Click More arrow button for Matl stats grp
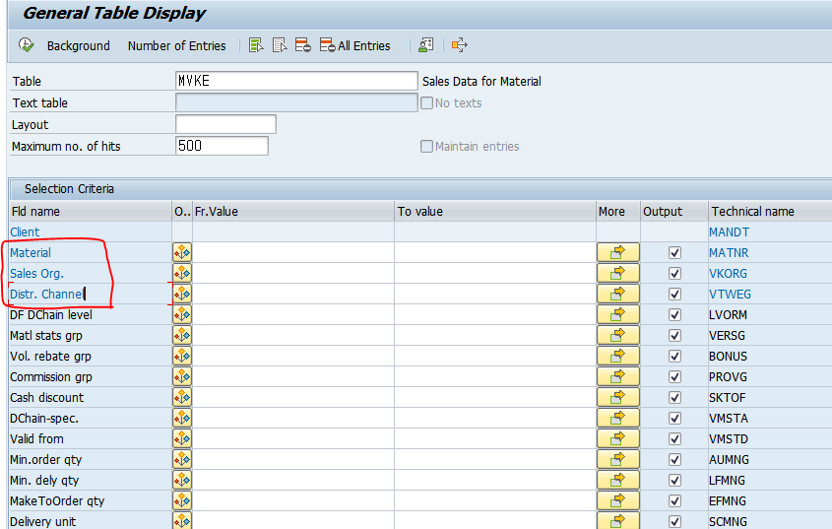 coord(617,335)
